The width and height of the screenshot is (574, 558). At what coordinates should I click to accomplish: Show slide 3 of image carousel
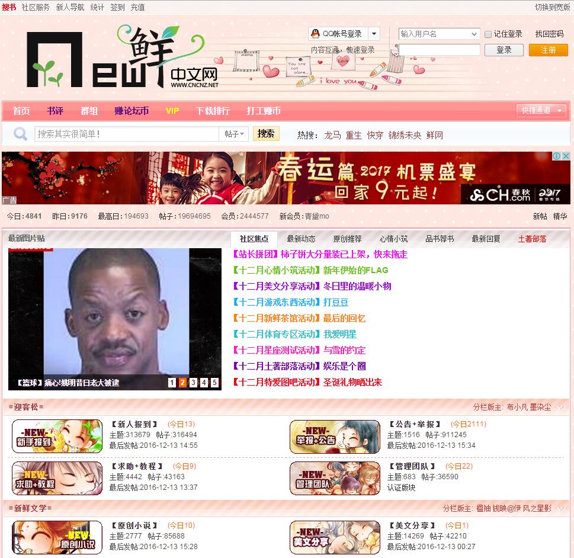tap(193, 383)
